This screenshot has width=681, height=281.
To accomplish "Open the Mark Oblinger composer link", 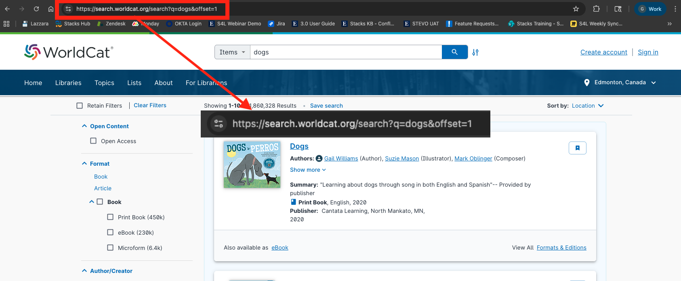I will pyautogui.click(x=473, y=158).
